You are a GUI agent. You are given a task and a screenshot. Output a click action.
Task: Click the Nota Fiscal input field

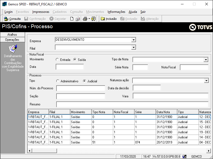tap(194, 67)
